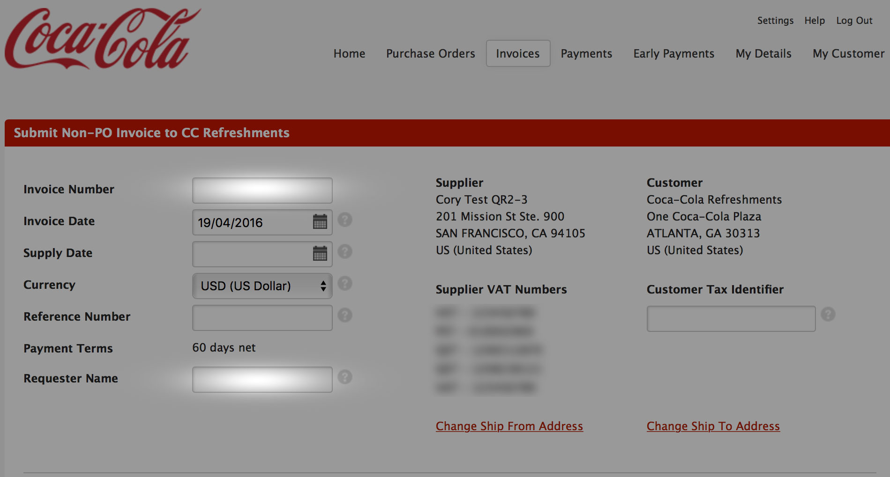Switch to the Early Payments section
890x477 pixels.
[673, 54]
